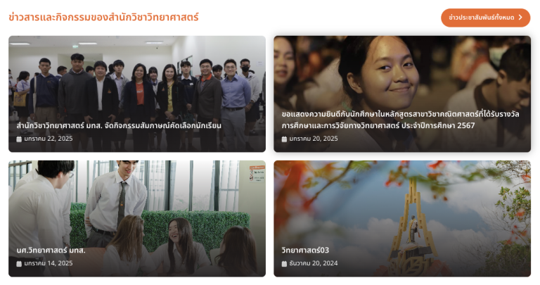Click heading ข่าวสารและกิจกรรมของสำนักวิชาวิทยาศาสตร์

103,17
